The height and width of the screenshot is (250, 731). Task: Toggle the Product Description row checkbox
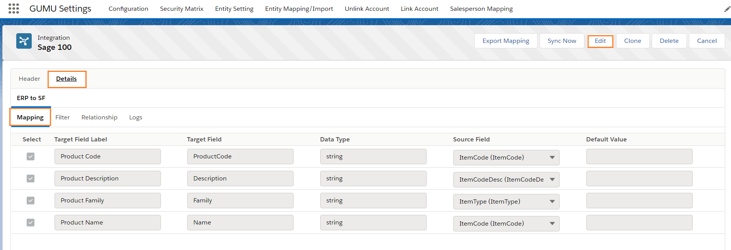click(x=31, y=179)
